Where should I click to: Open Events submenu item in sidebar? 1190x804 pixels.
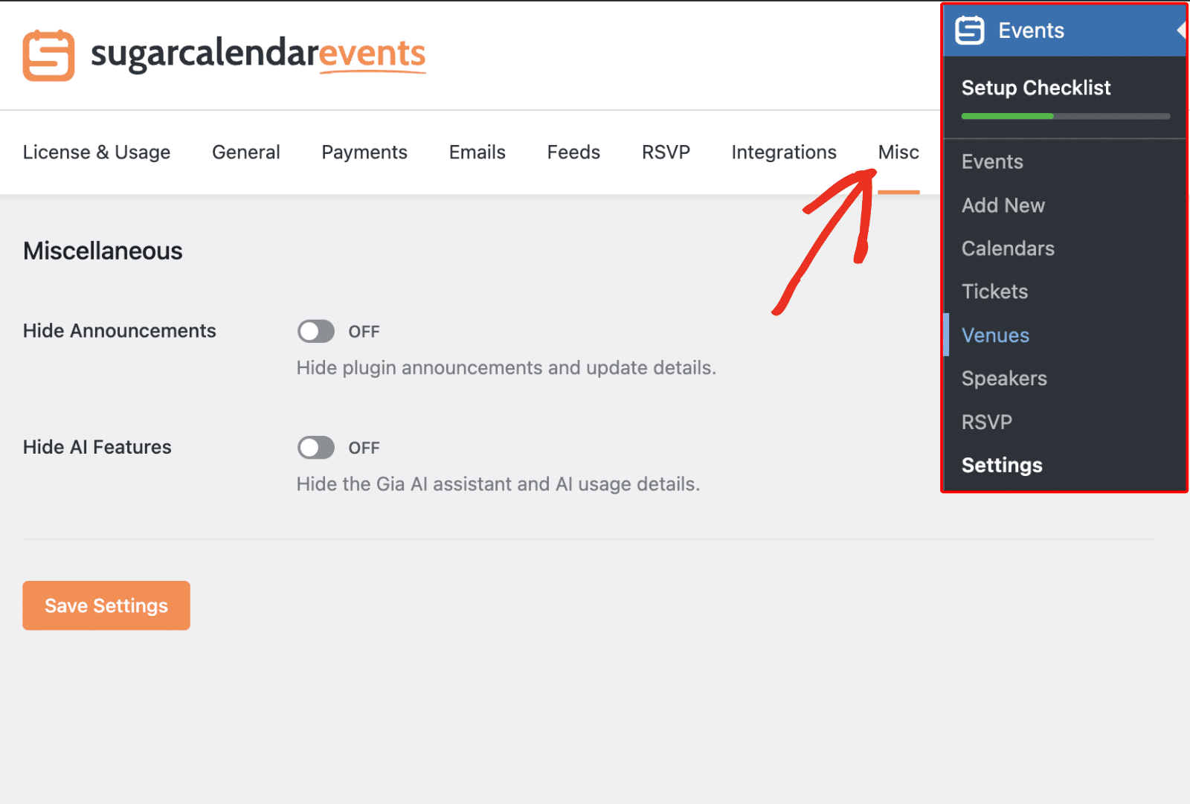[x=992, y=162]
